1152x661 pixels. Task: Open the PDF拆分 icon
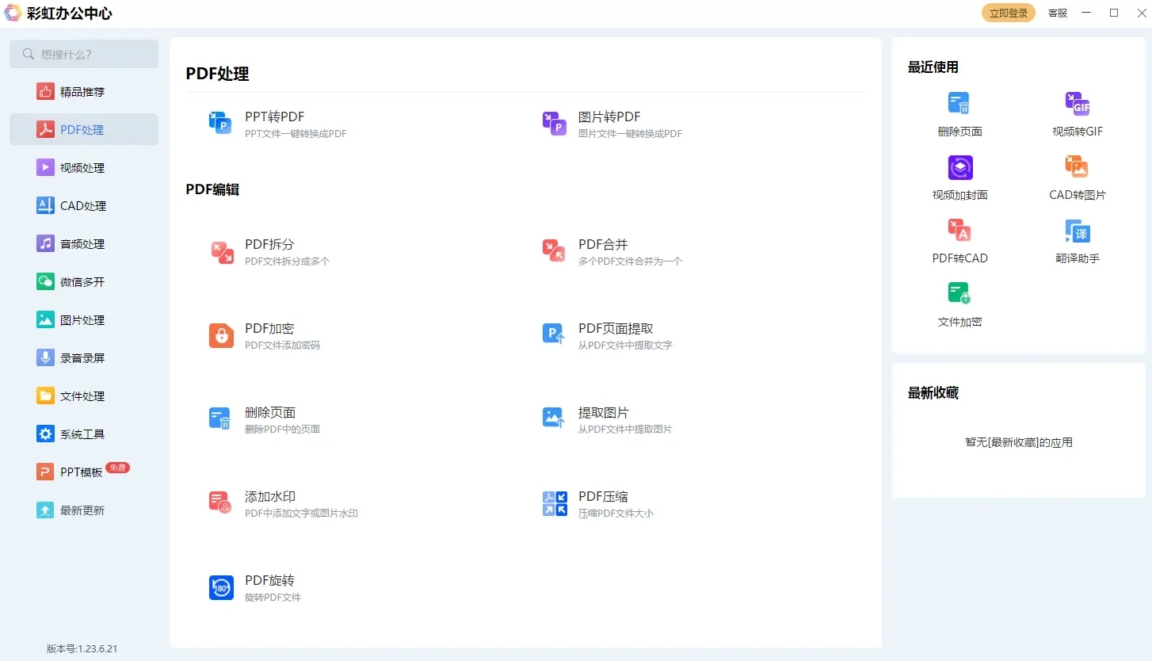(x=222, y=252)
